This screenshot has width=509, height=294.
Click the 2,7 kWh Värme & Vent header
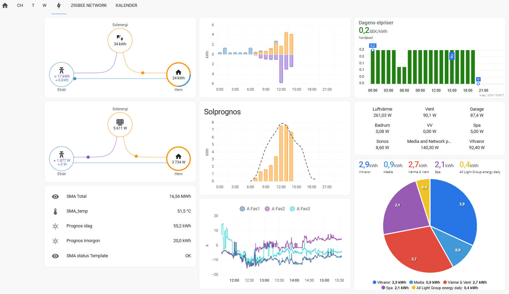click(x=418, y=165)
